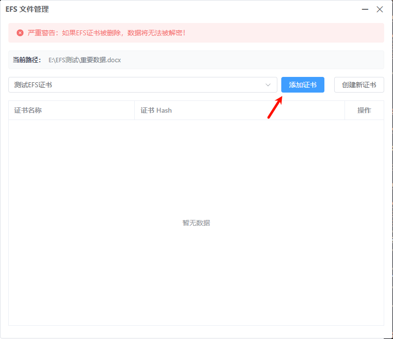
Task: Click the divider between 证书 Hash and 操作
Action: (344, 110)
